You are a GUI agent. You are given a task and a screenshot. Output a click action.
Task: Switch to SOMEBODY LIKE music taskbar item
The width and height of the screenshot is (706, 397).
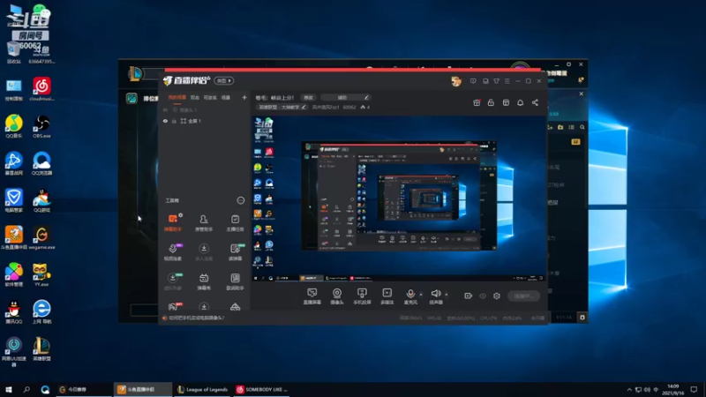click(x=261, y=389)
